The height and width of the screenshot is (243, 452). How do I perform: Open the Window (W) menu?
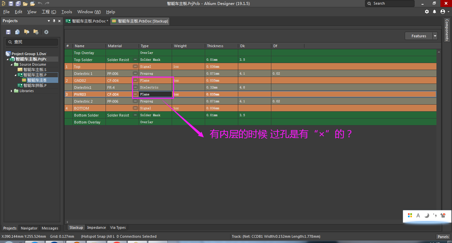pyautogui.click(x=89, y=12)
